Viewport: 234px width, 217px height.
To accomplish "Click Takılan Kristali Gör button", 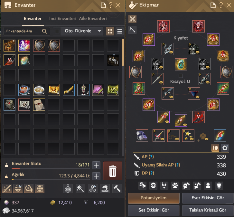I will (x=208, y=210).
